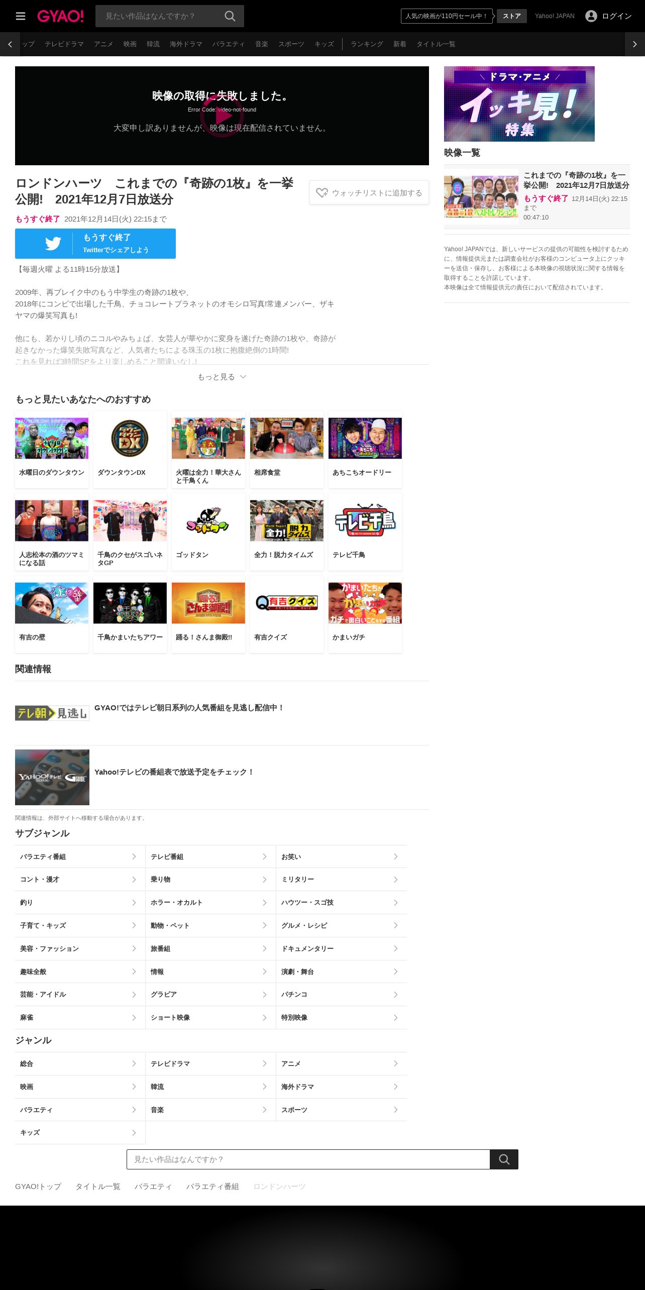
Task: Open 火曜は全力！華大さんと千鳥くん thumbnail
Action: tap(208, 438)
